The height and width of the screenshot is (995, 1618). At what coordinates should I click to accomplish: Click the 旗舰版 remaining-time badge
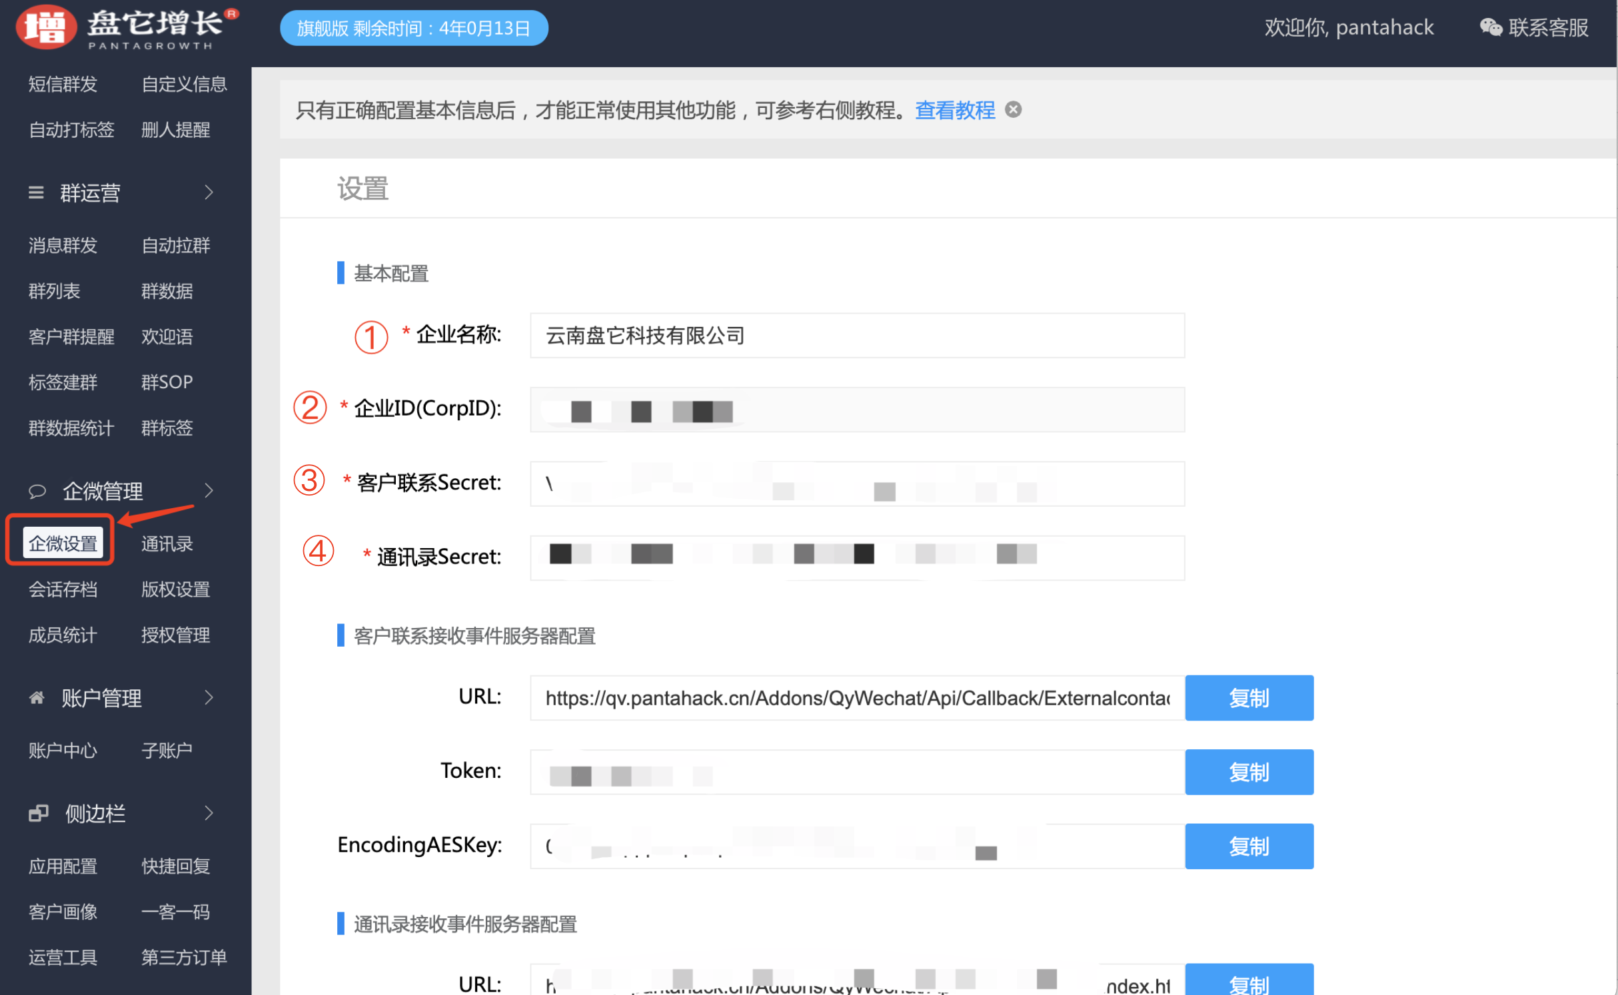(x=413, y=28)
